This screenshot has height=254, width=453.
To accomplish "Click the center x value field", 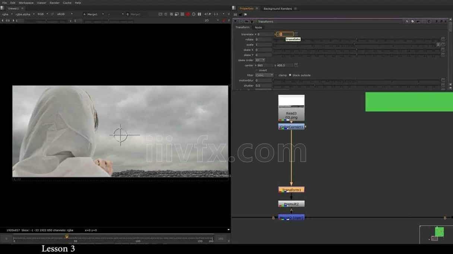I will coord(265,65).
